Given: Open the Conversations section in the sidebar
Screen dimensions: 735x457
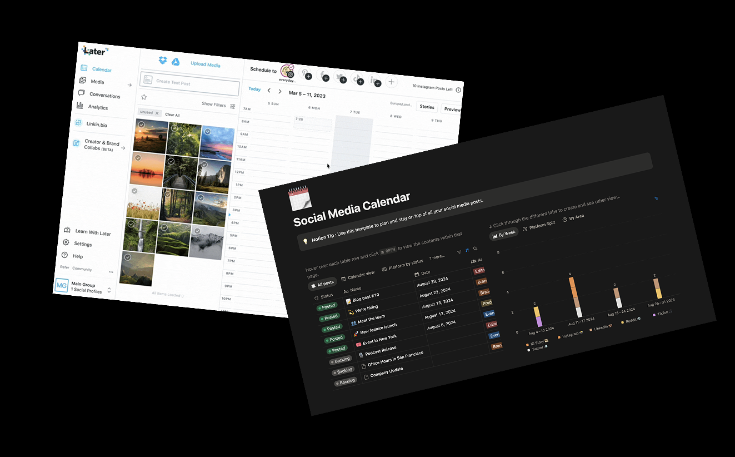Looking at the screenshot, I should pyautogui.click(x=104, y=95).
